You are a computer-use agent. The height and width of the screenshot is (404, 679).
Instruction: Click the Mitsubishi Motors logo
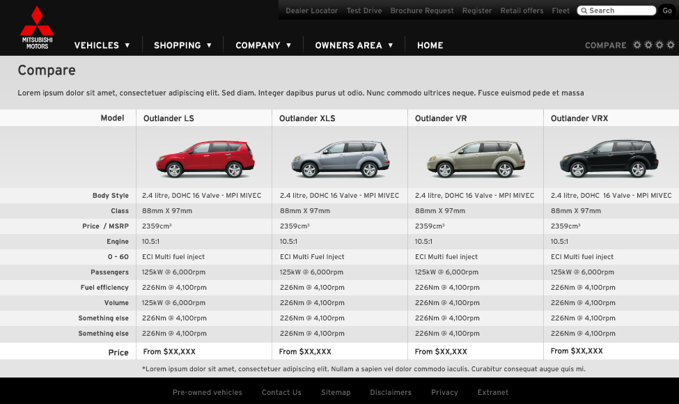37,27
